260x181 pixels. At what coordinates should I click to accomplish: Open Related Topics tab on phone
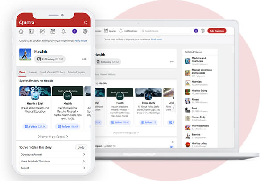pos(76,72)
